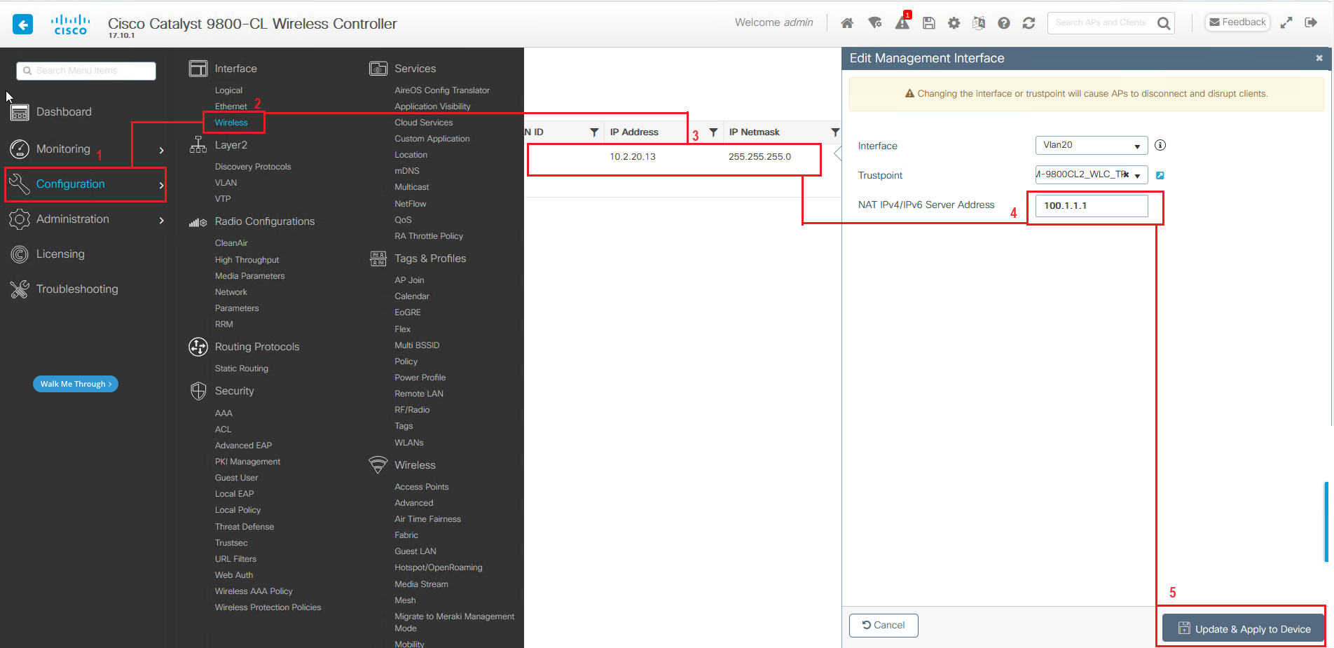Close the Edit Management Interface panel
The image size is (1334, 648).
[x=1319, y=58]
